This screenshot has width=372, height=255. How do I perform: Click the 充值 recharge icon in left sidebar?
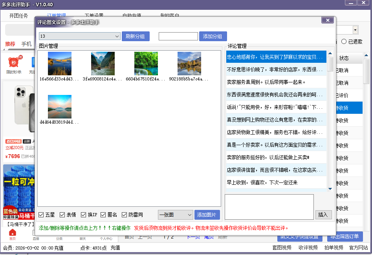point(32,62)
